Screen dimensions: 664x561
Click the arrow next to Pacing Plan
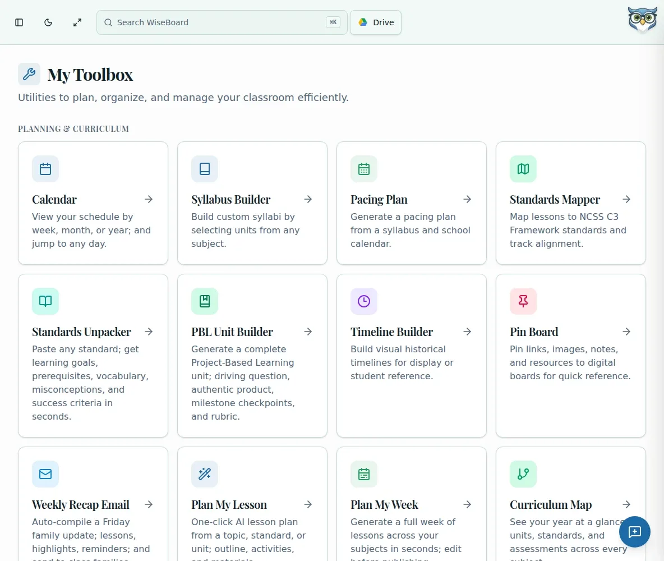pyautogui.click(x=467, y=199)
